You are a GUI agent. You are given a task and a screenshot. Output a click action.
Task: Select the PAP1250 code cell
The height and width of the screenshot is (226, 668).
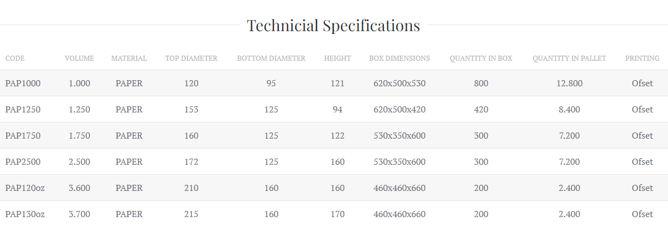click(x=23, y=110)
